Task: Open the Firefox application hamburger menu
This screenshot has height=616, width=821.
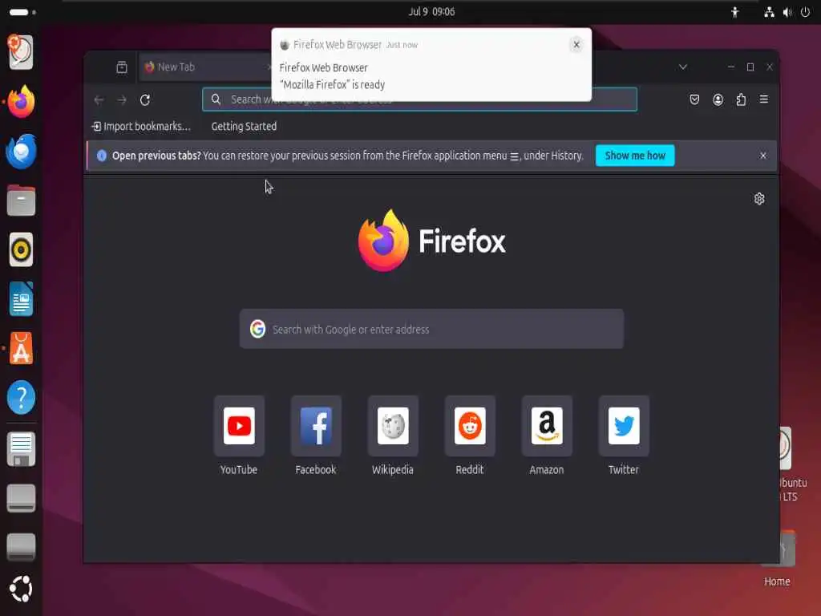Action: 764,99
